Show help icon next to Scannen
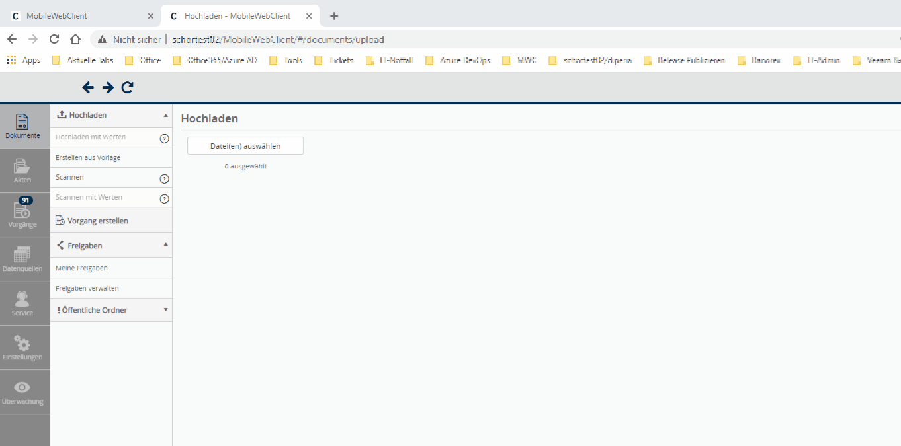The image size is (901, 446). (x=165, y=179)
